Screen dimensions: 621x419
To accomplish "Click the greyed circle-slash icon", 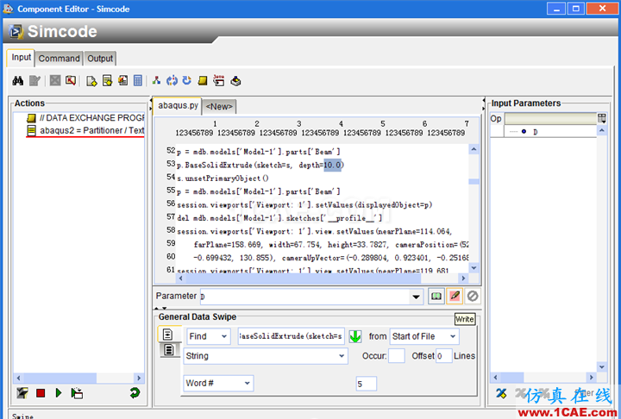I will pos(473,297).
